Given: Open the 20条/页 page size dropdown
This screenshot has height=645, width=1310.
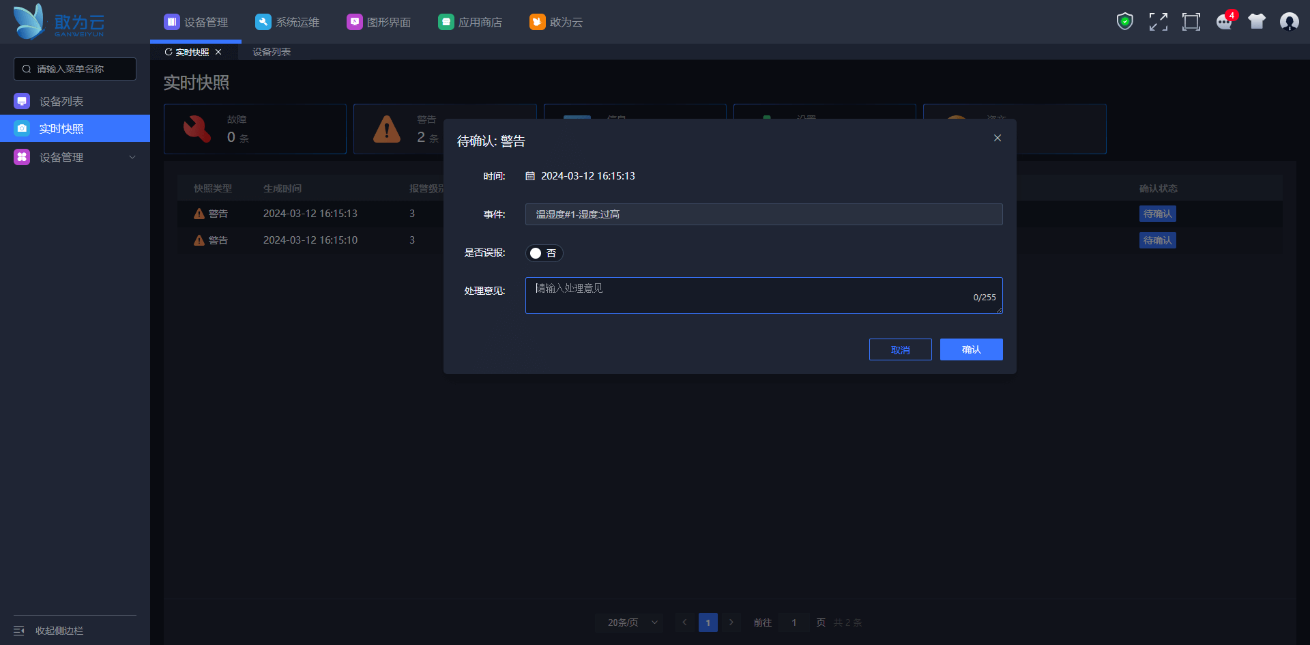Looking at the screenshot, I should pos(629,622).
